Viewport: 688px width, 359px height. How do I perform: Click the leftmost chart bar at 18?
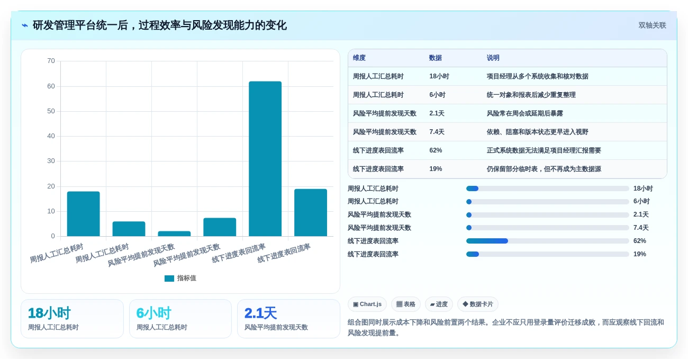click(x=83, y=214)
